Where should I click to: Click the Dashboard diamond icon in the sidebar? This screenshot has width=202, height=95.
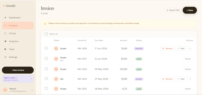pos(5,17)
